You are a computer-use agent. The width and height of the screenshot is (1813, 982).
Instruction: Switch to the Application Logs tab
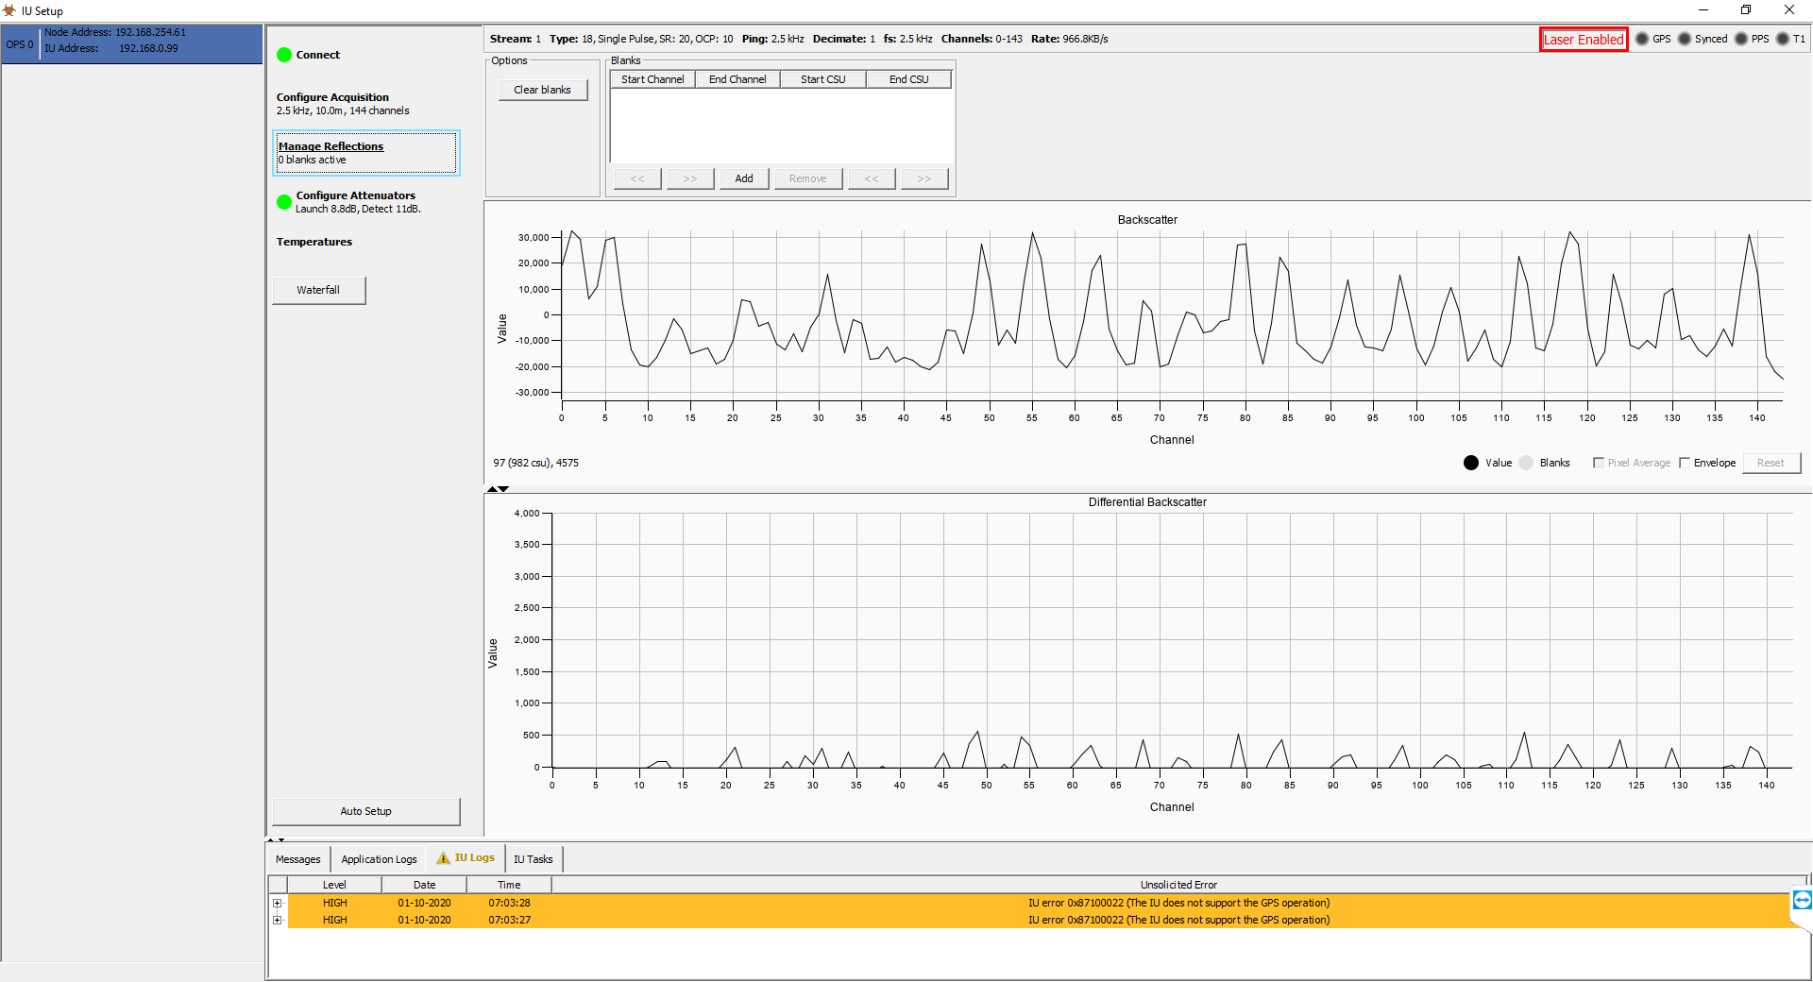click(379, 859)
